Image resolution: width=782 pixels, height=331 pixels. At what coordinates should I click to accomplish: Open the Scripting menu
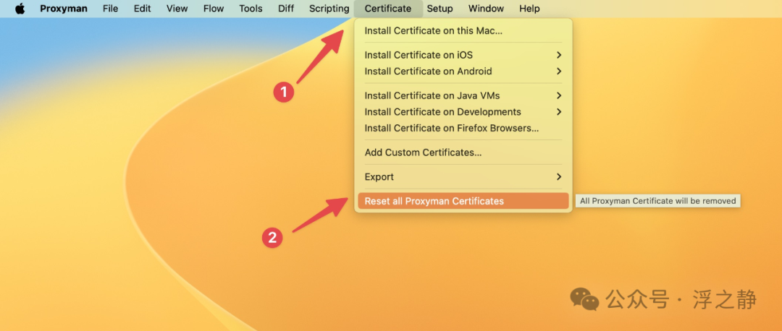[329, 9]
